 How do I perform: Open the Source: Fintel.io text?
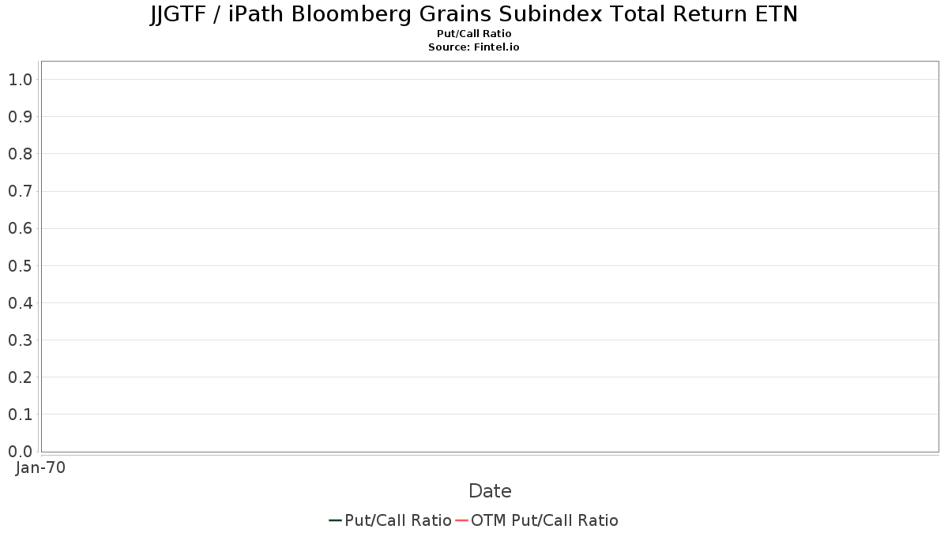tap(474, 47)
